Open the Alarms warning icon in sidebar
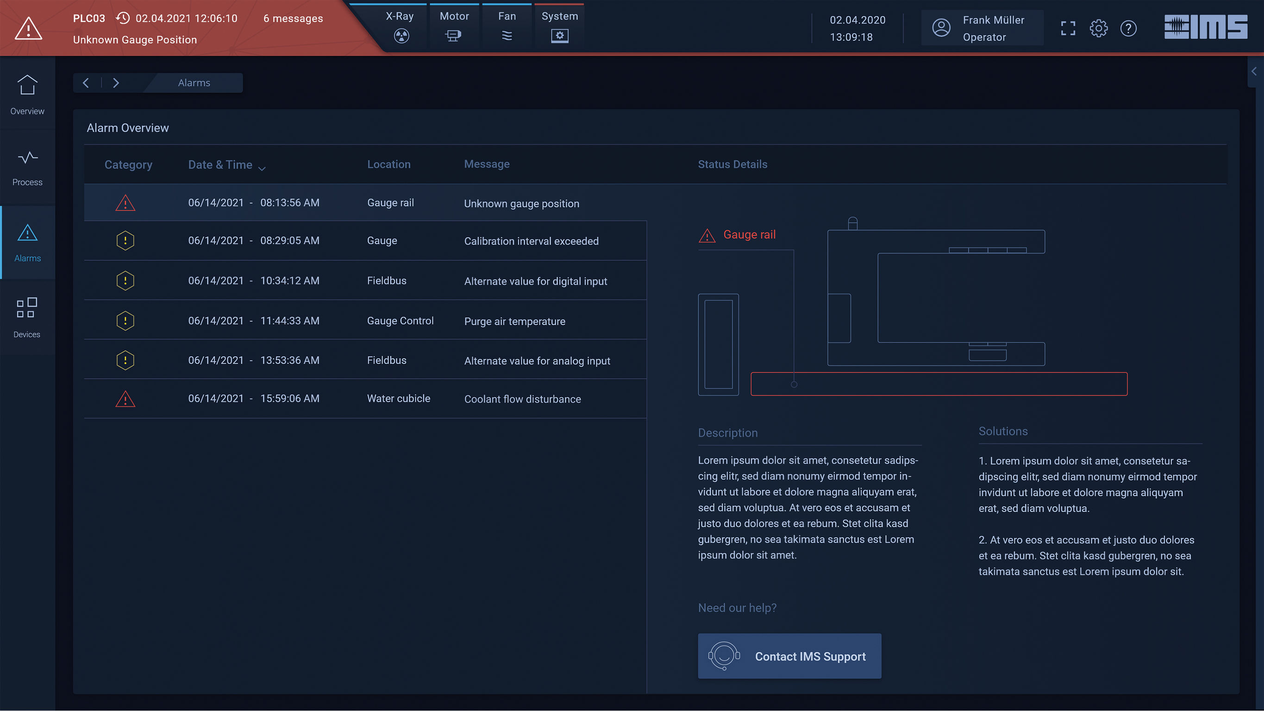The width and height of the screenshot is (1264, 711). coord(27,233)
